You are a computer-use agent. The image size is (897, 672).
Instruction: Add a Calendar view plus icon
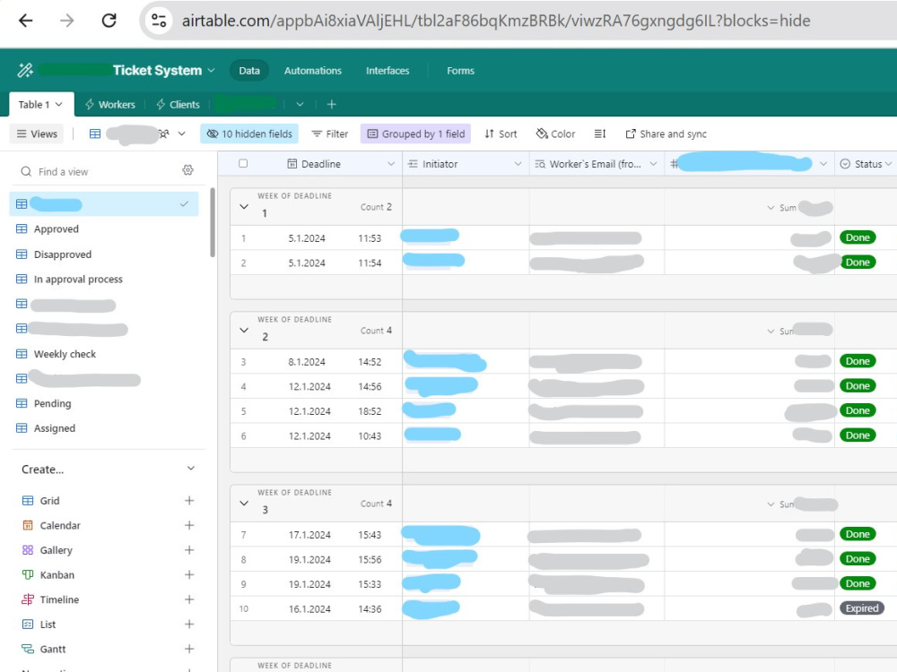[189, 525]
